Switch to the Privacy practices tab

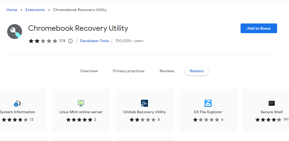click(x=129, y=71)
